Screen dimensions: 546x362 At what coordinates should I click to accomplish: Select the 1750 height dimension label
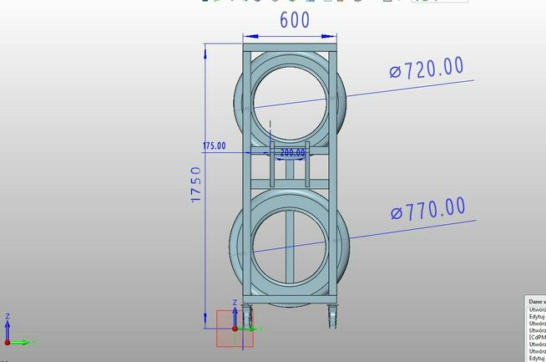(x=196, y=184)
